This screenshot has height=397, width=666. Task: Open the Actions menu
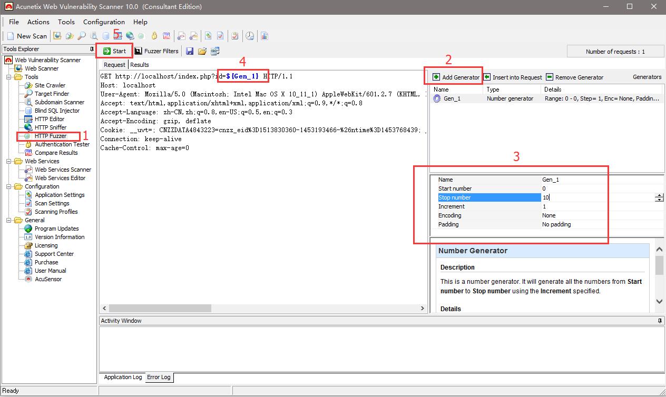[38, 22]
